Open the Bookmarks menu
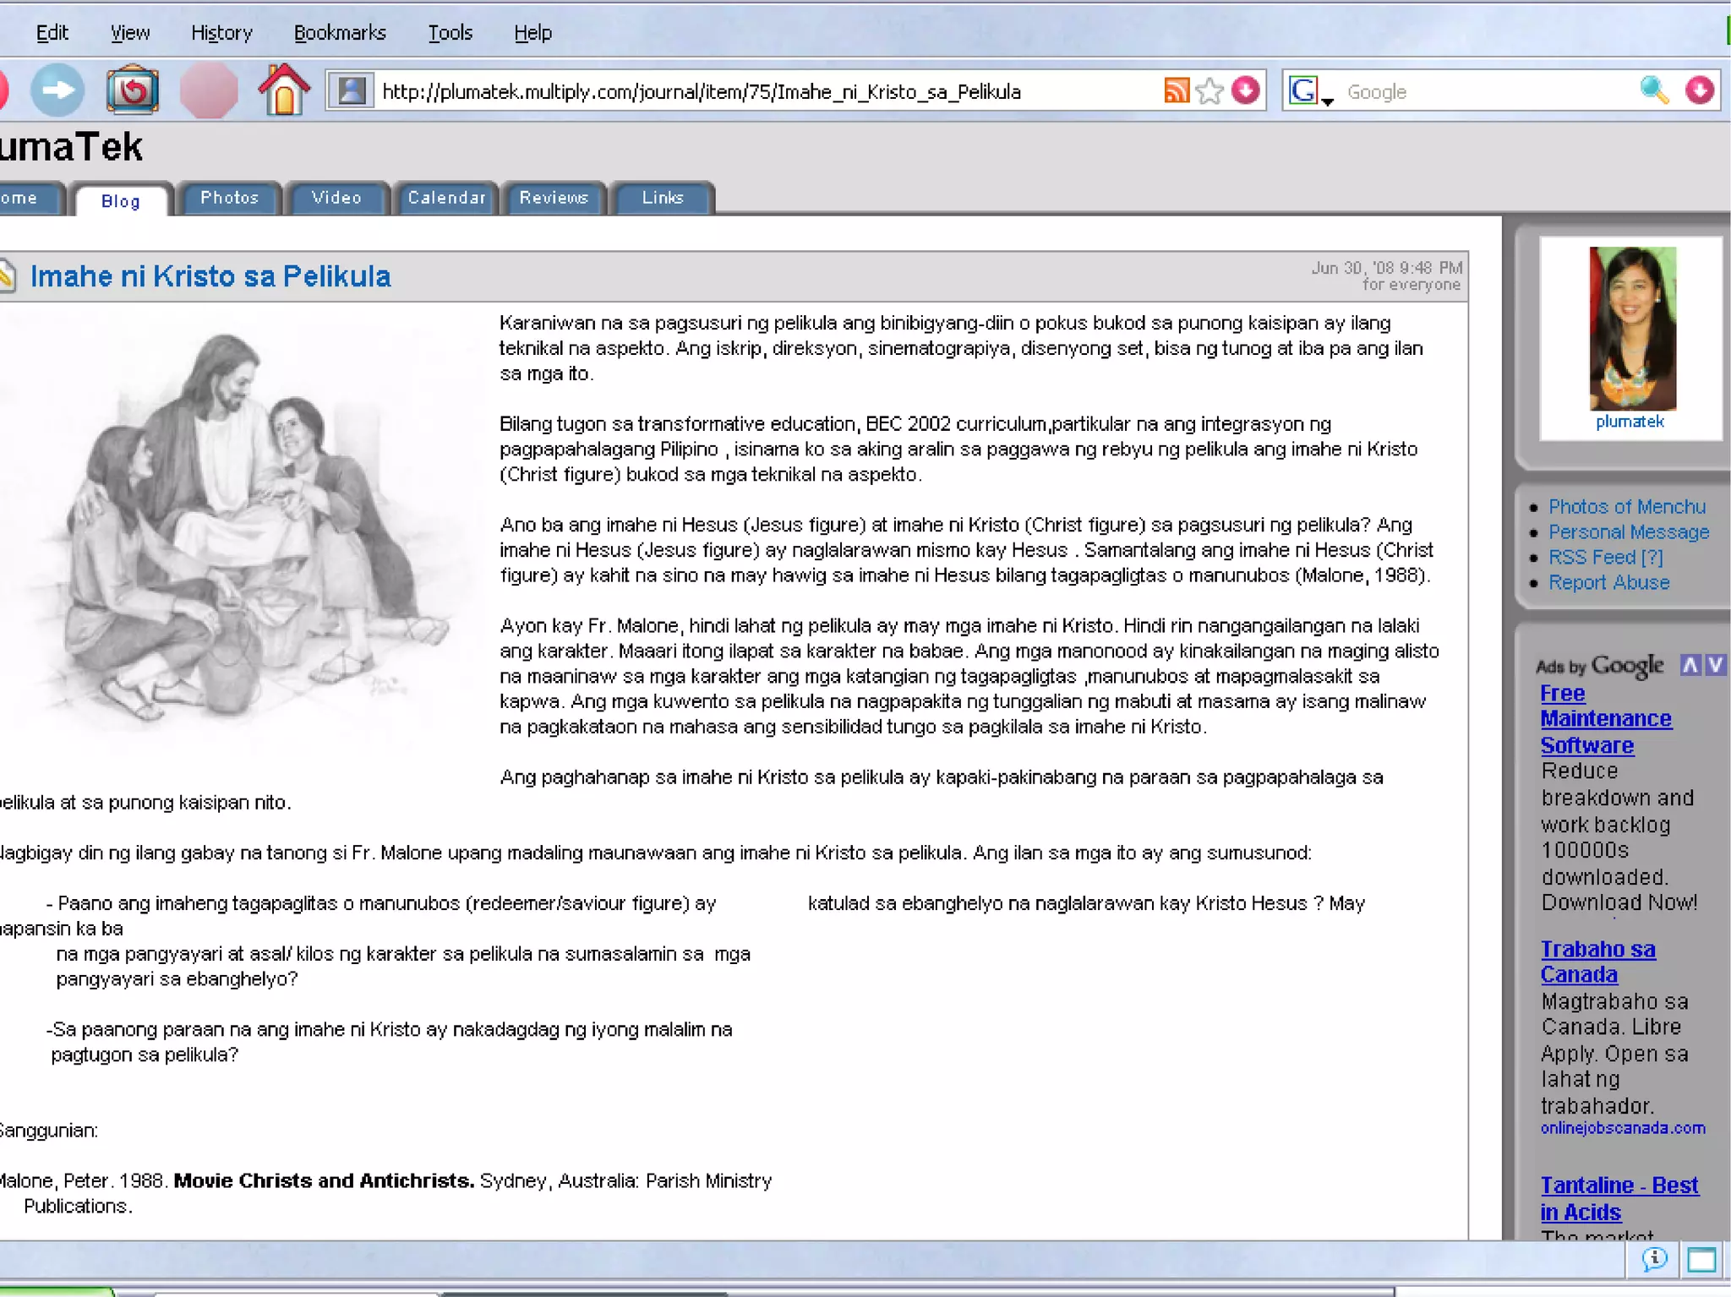The width and height of the screenshot is (1731, 1297). coord(340,33)
